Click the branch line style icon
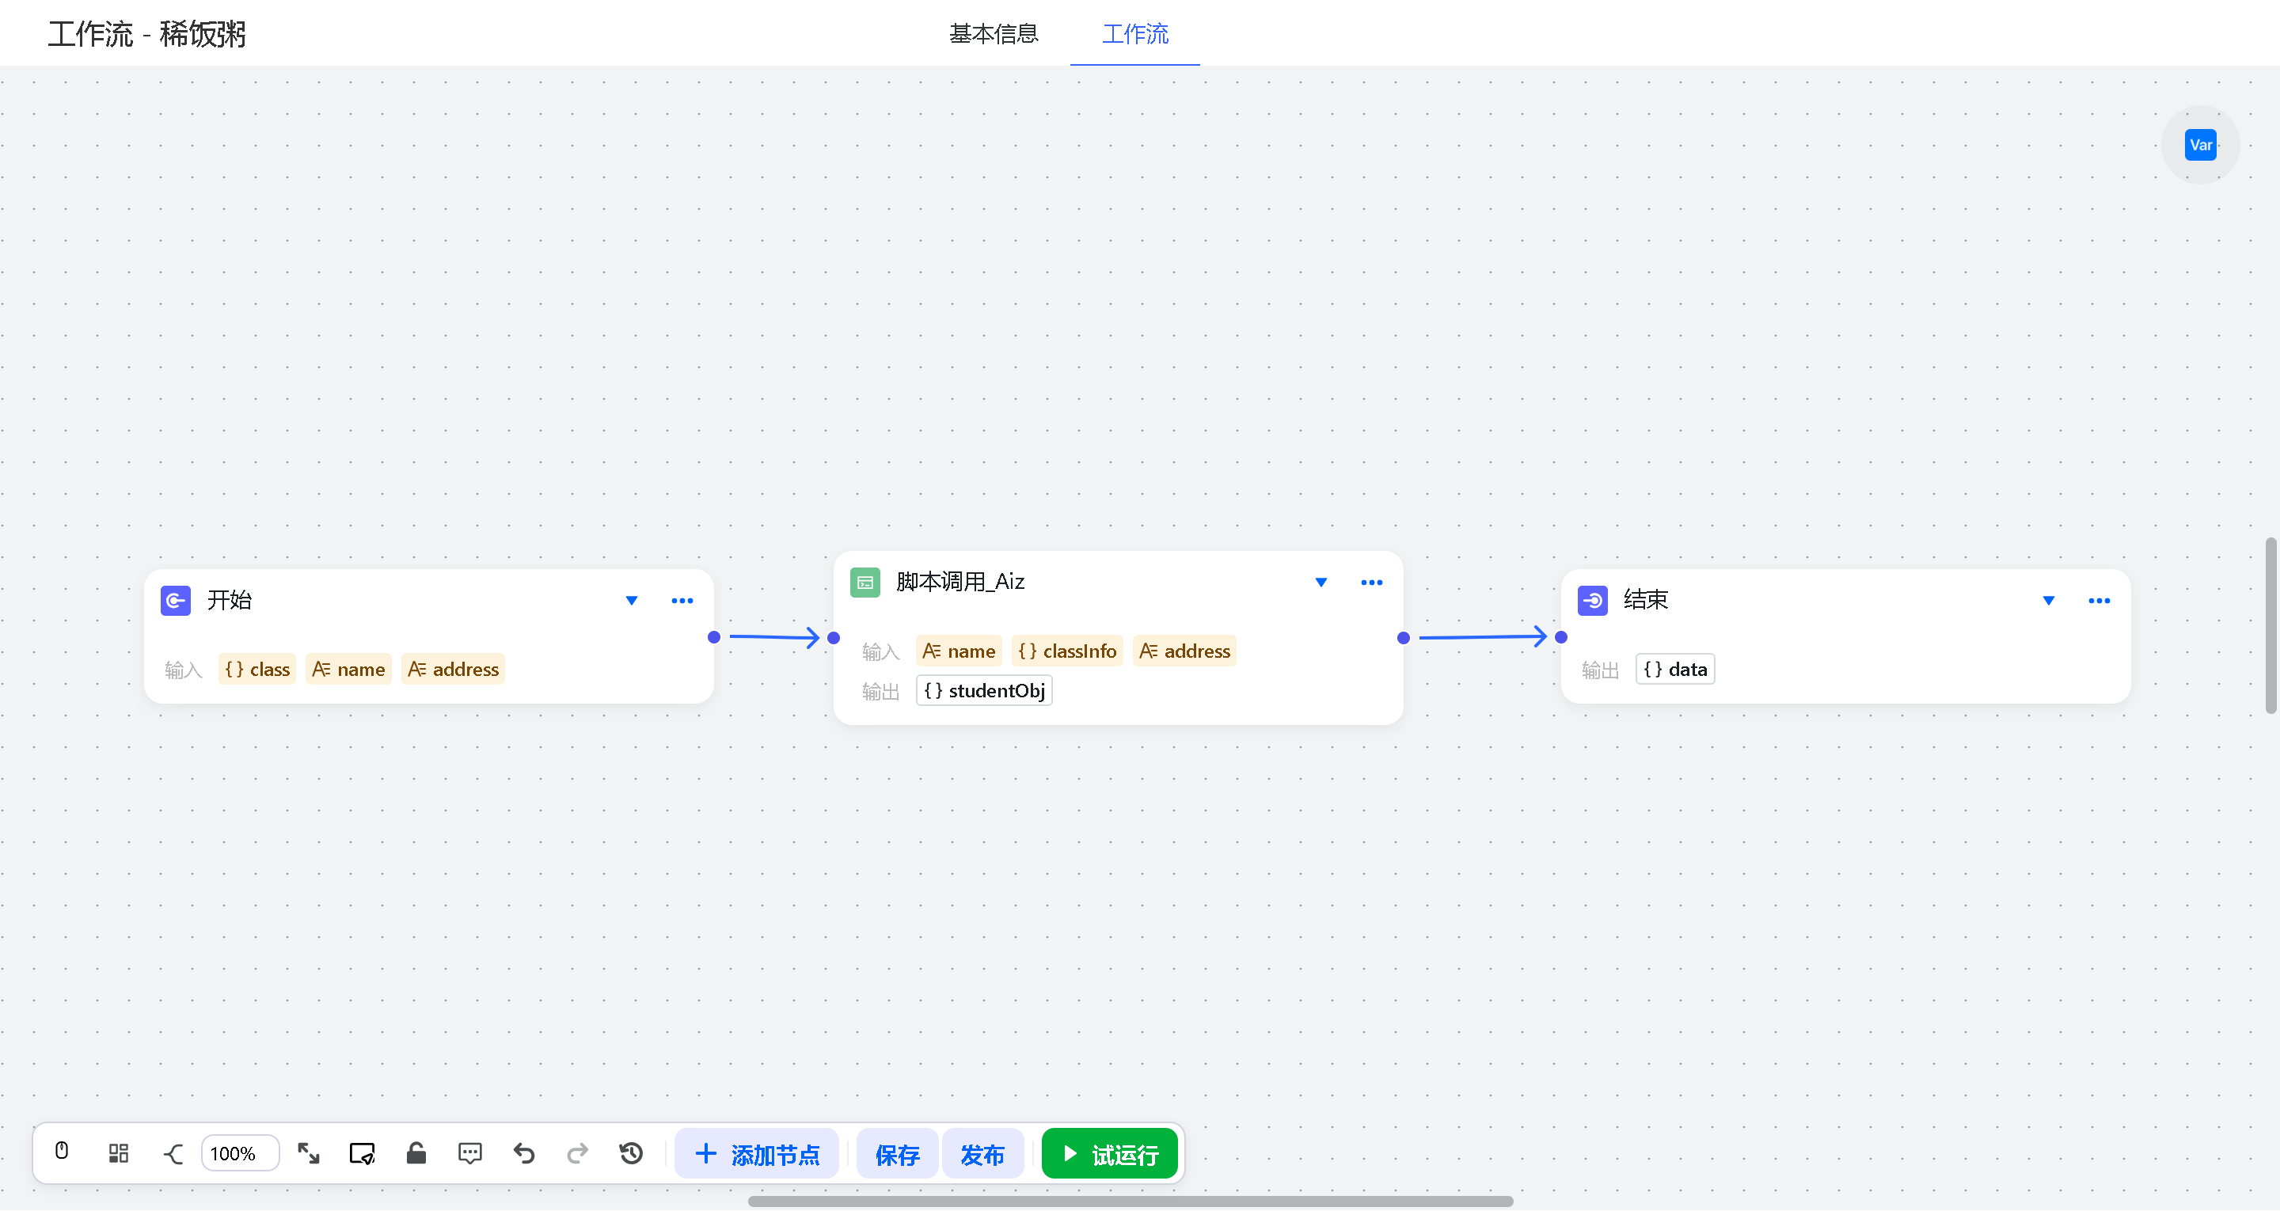 pos(173,1153)
